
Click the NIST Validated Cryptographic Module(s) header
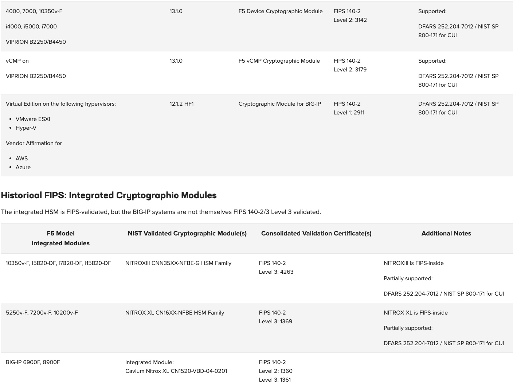tap(187, 234)
